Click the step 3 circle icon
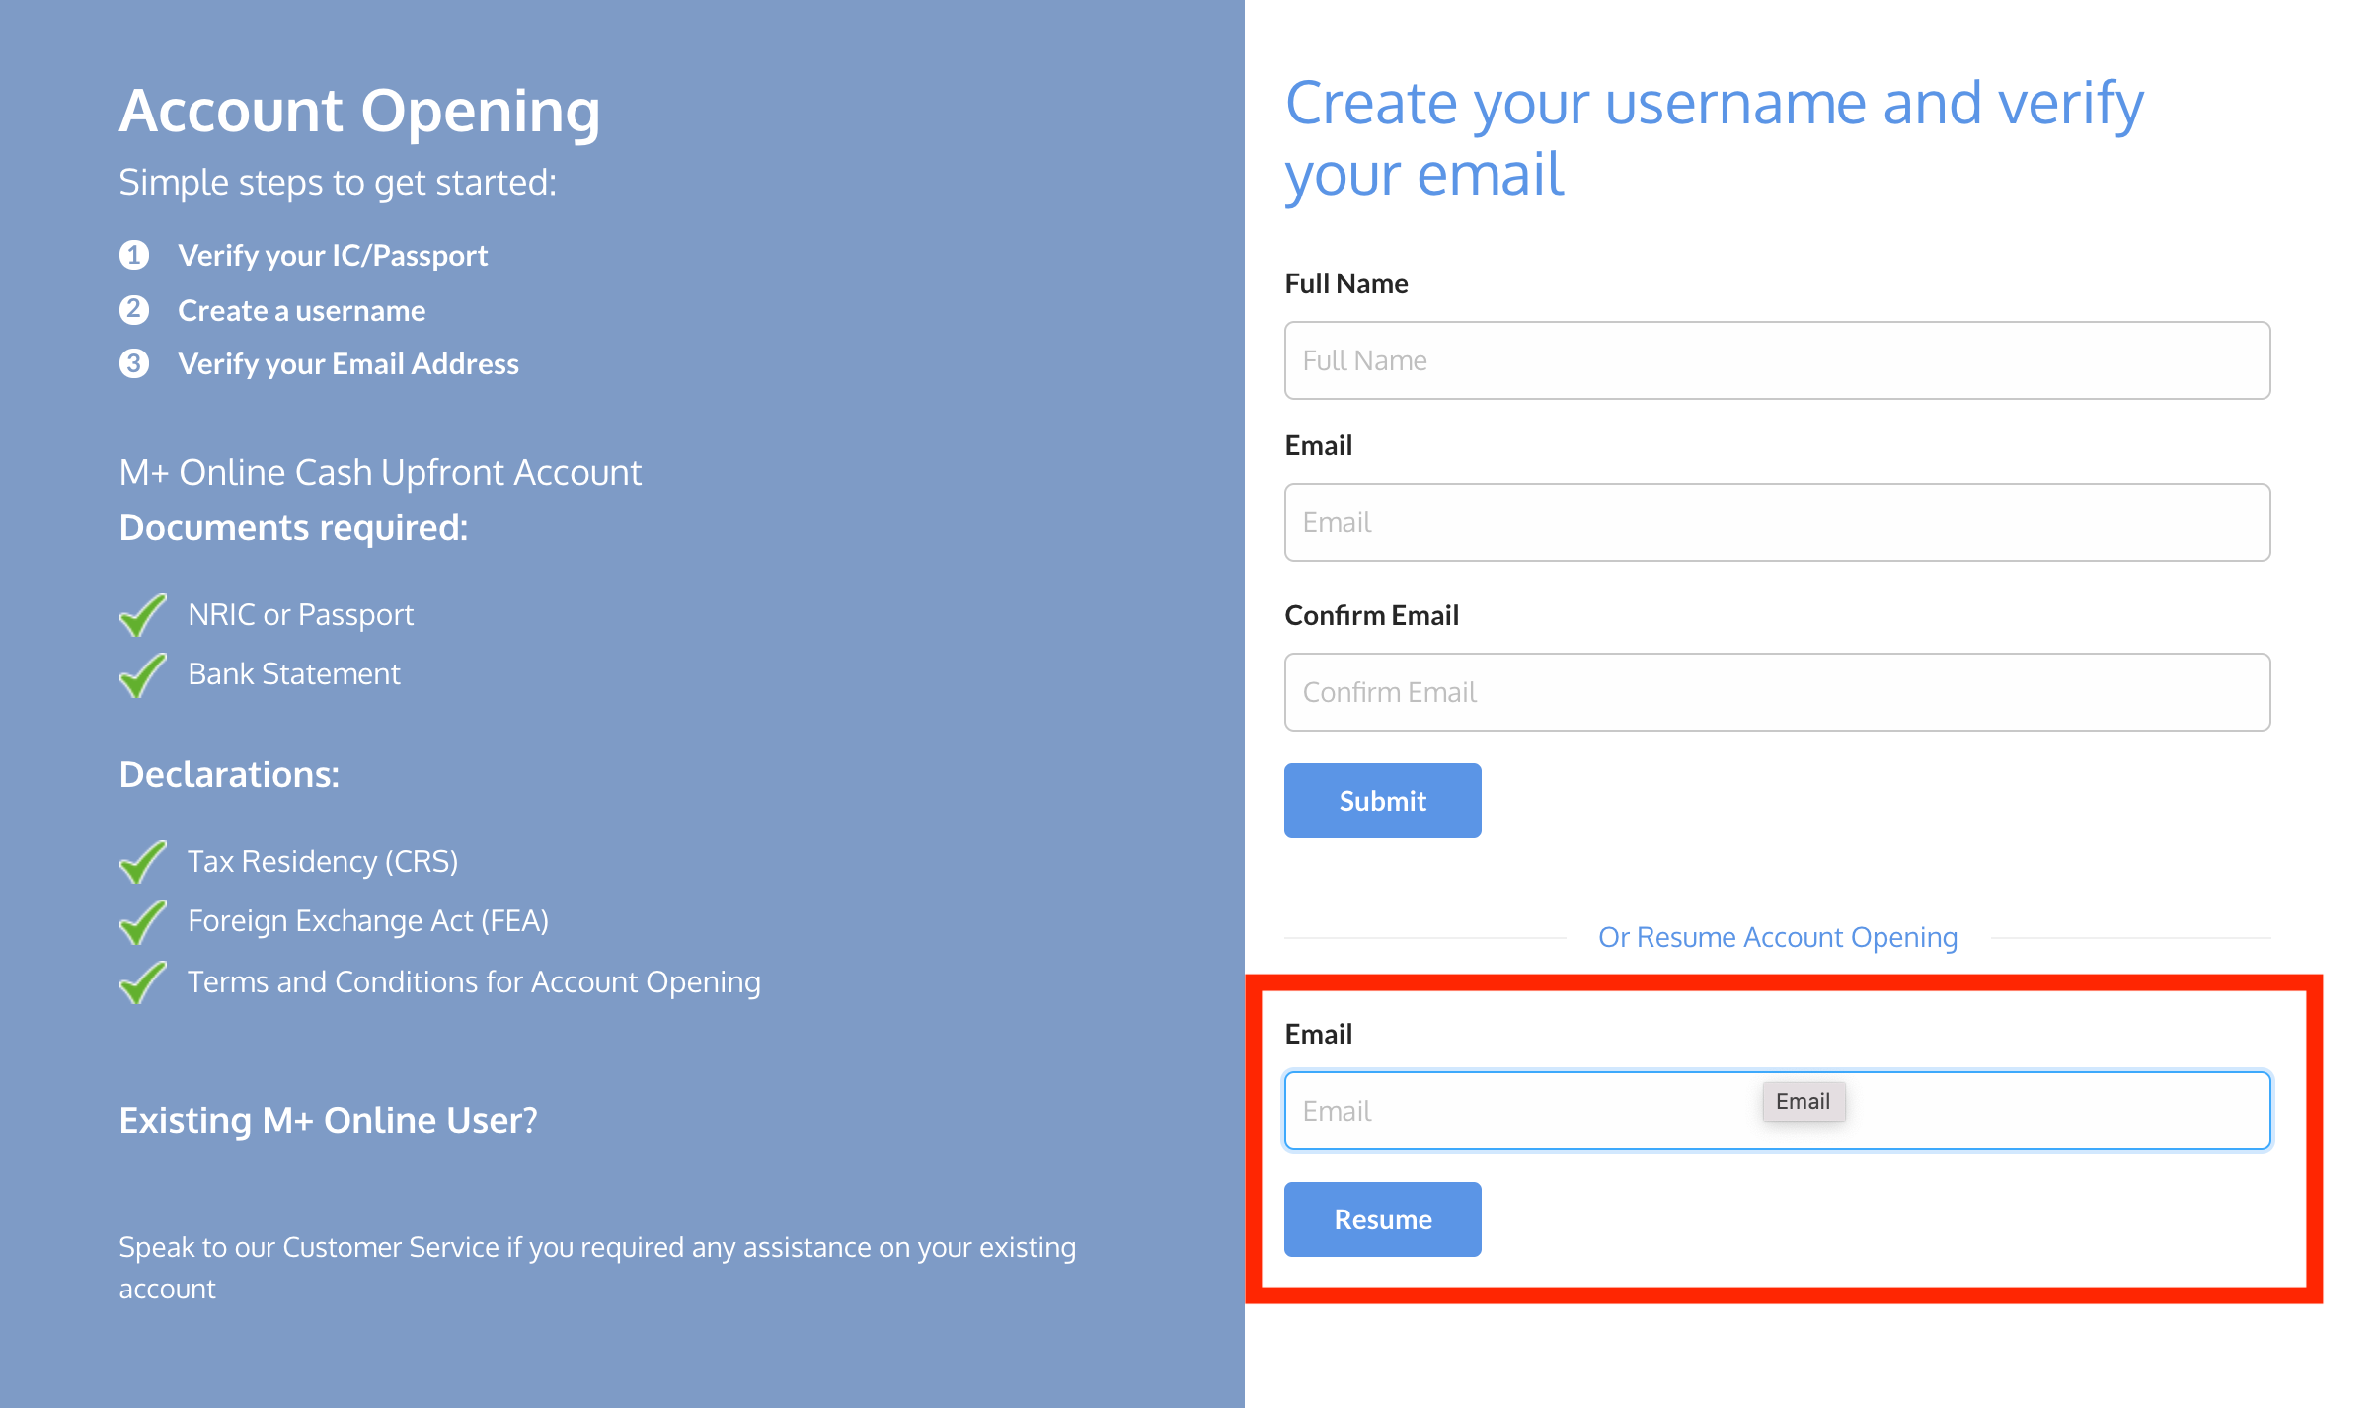This screenshot has width=2380, height=1408. click(x=134, y=363)
